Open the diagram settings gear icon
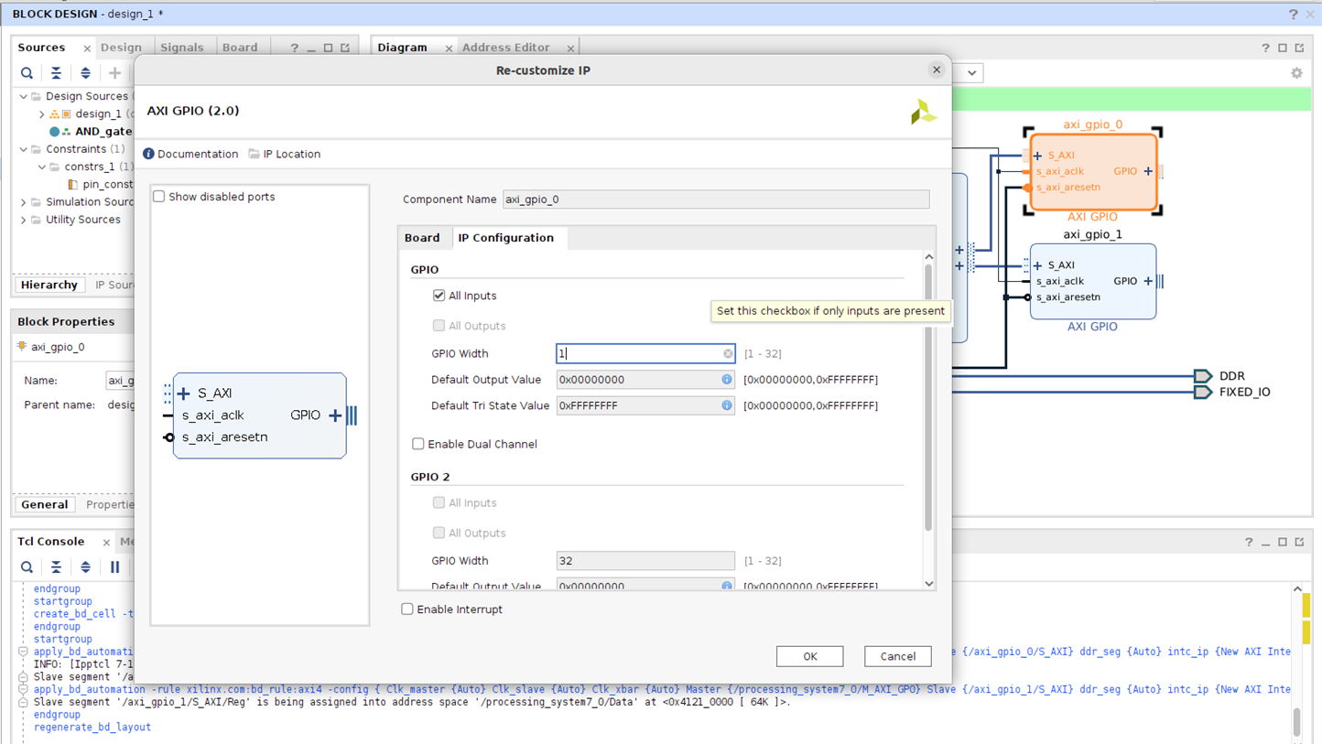1322x744 pixels. [1296, 73]
